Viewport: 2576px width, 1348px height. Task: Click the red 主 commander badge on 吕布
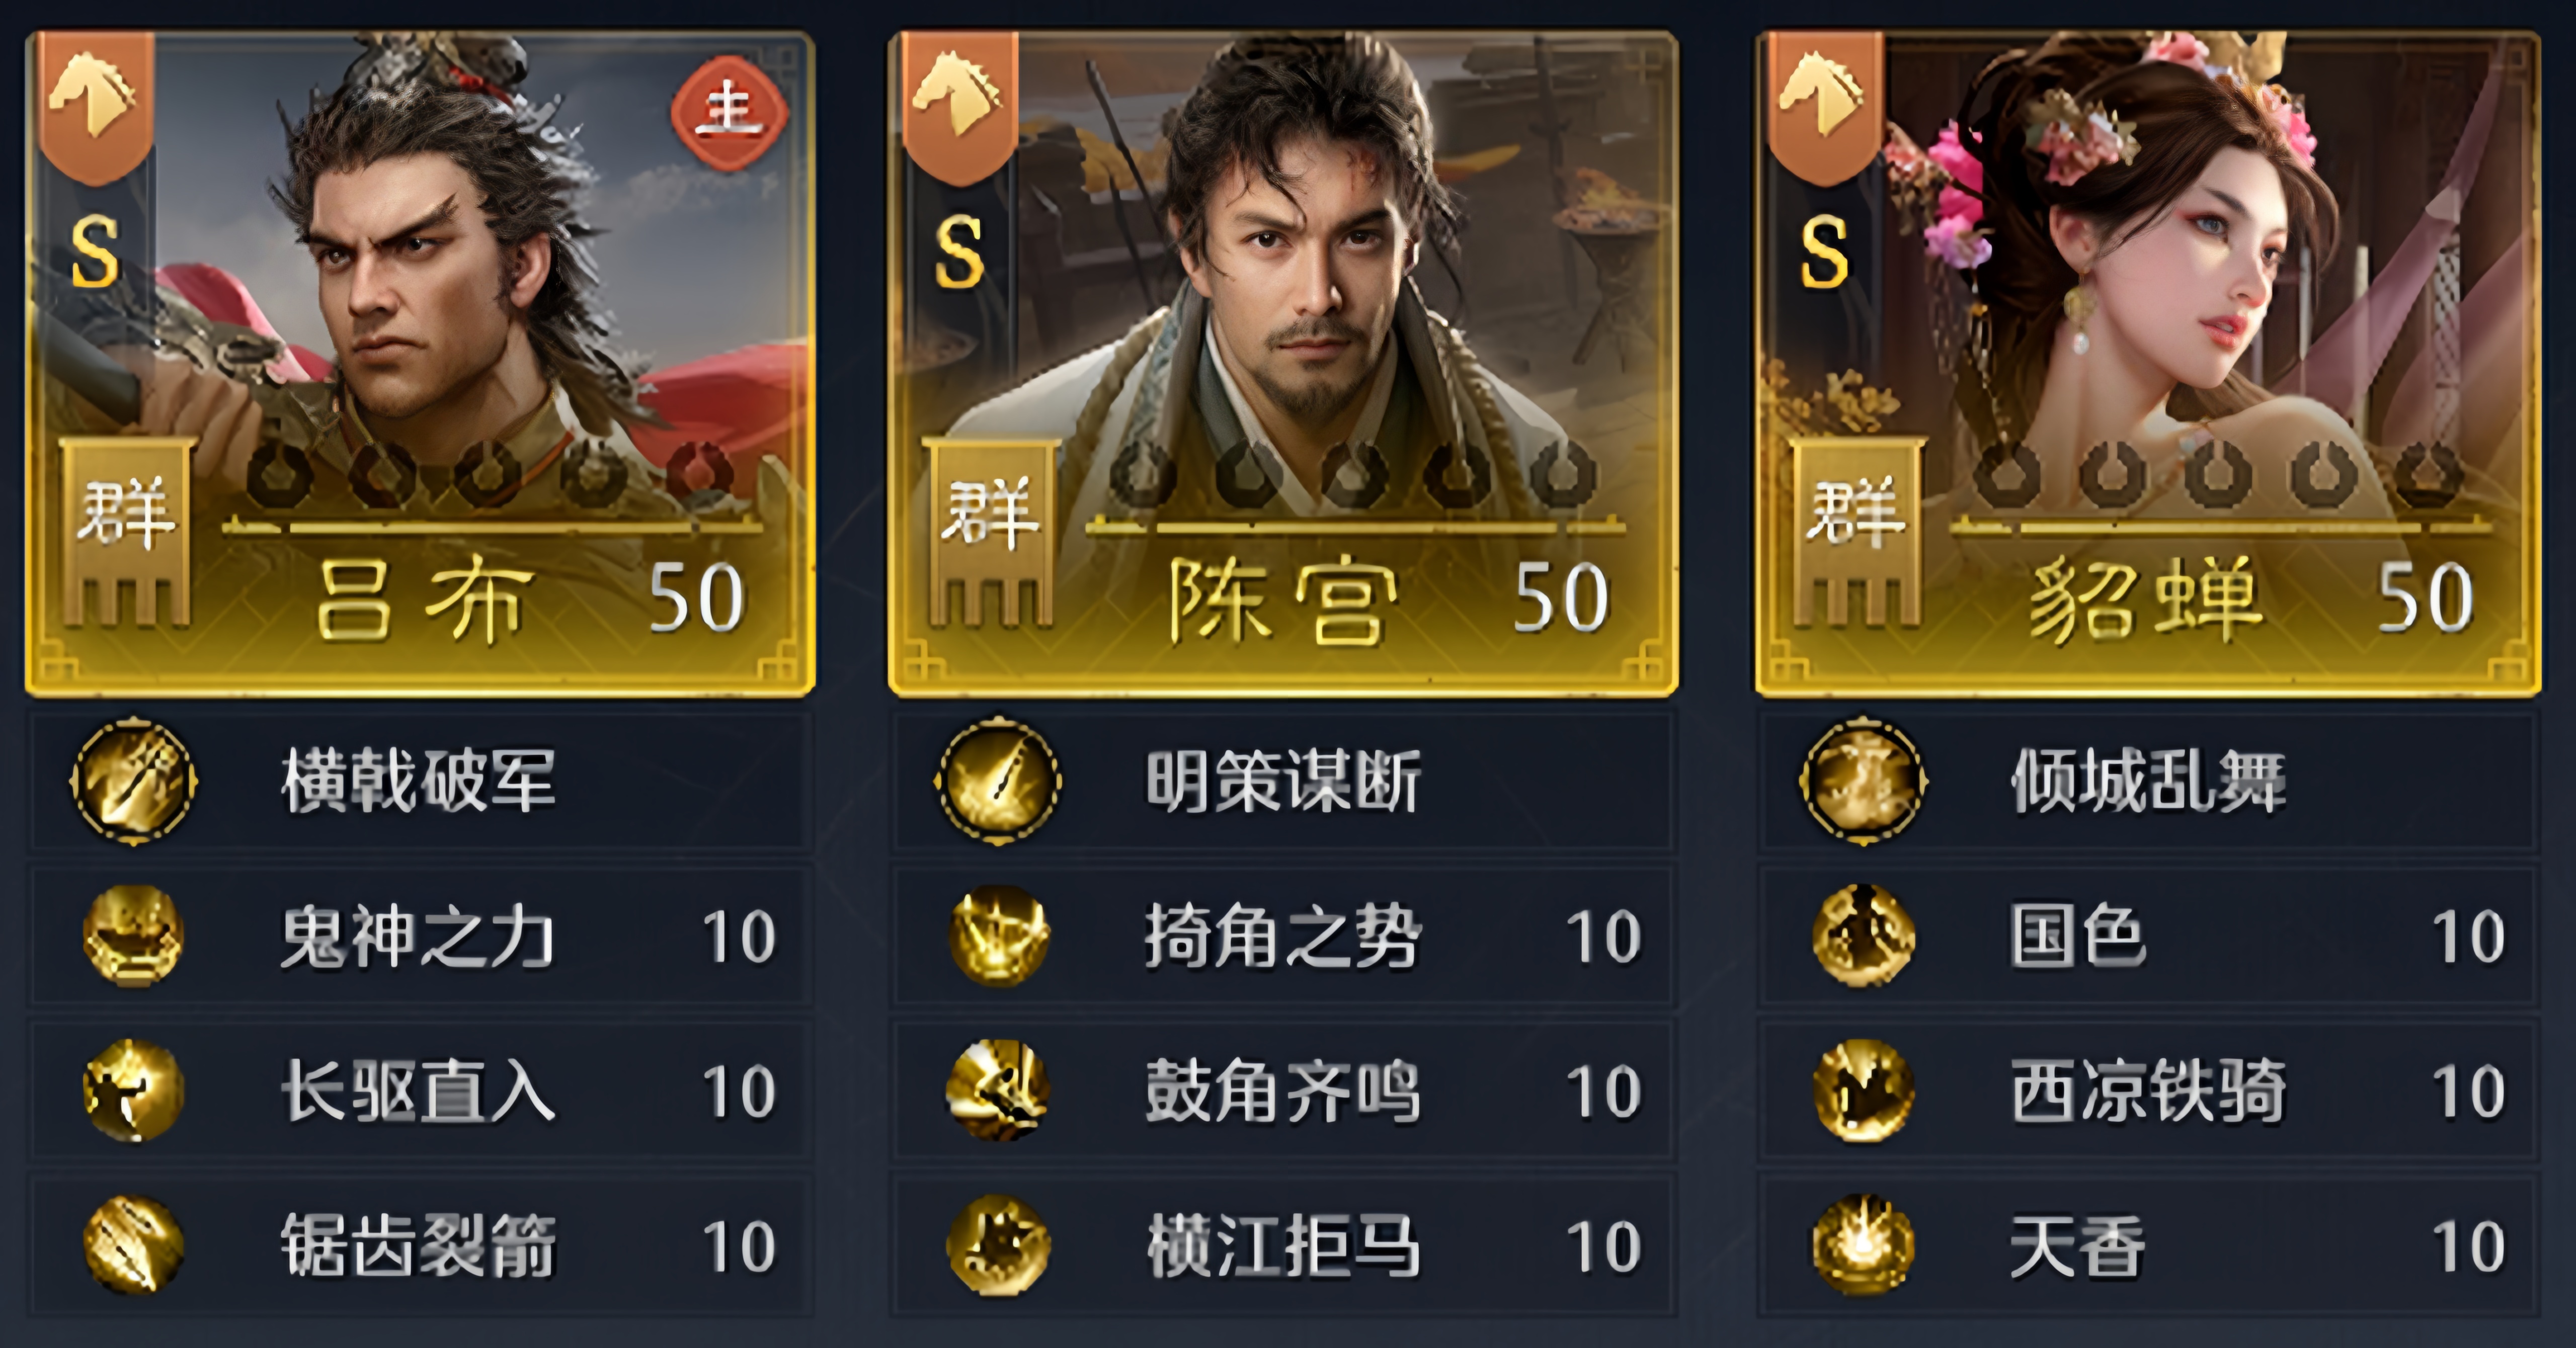pos(729,110)
